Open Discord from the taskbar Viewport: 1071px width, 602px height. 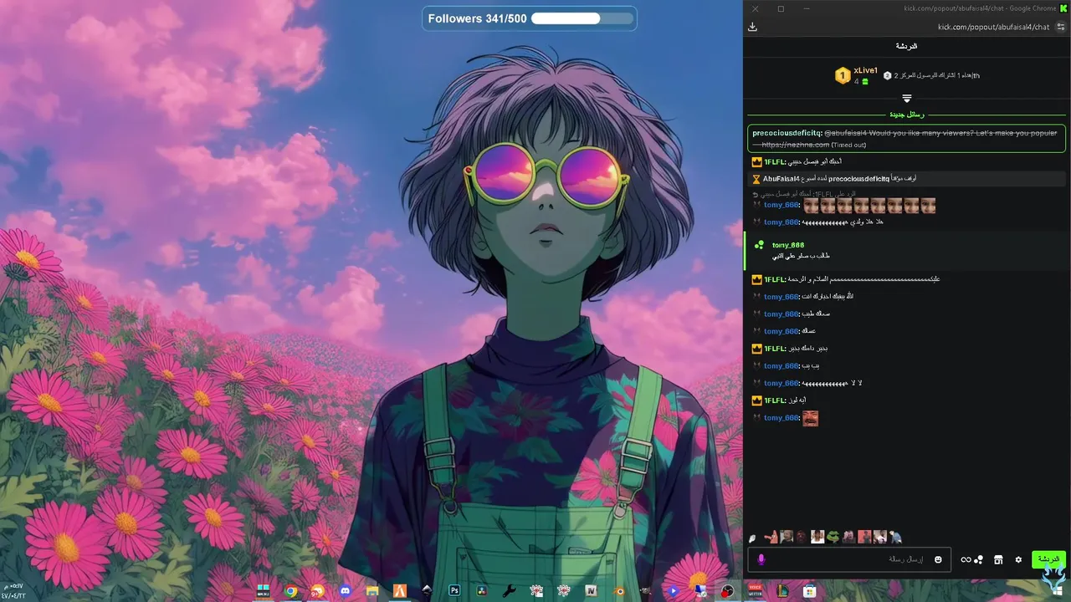[345, 590]
